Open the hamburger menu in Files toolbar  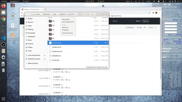pyautogui.click(x=94, y=14)
